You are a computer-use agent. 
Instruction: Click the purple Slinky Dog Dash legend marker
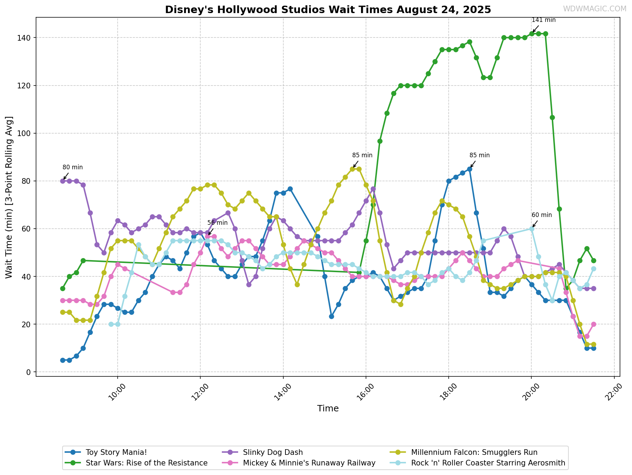(230, 452)
